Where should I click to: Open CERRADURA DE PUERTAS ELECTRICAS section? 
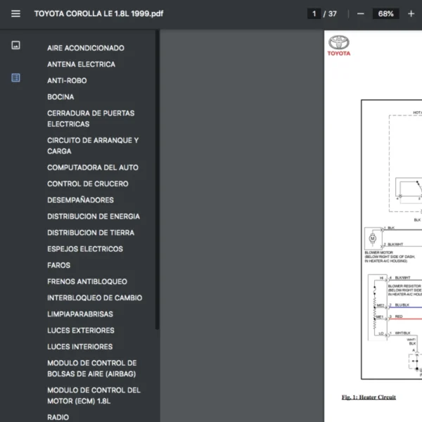tap(91, 118)
